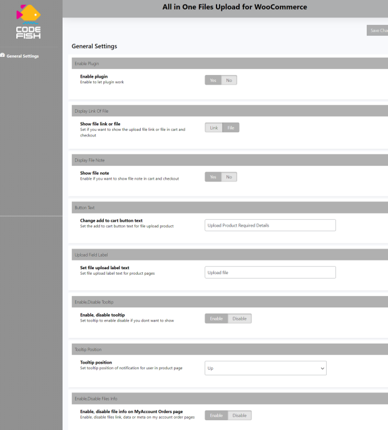This screenshot has width=388, height=430.
Task: Click the 'Button Text' section header
Action: click(x=230, y=208)
